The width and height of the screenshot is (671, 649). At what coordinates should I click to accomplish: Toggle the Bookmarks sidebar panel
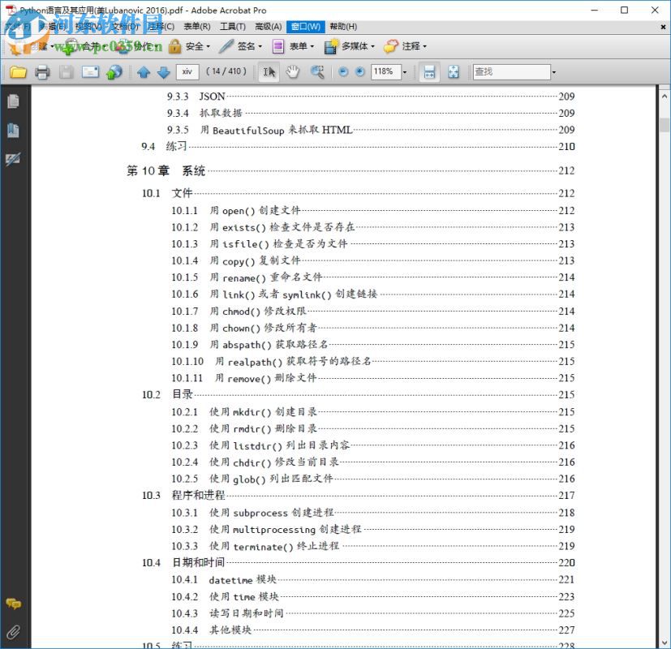[12, 130]
